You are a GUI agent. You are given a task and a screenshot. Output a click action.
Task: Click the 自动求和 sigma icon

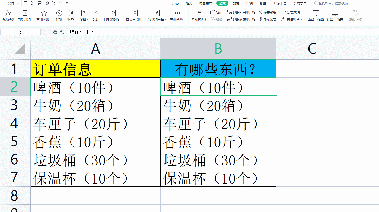click(x=25, y=13)
